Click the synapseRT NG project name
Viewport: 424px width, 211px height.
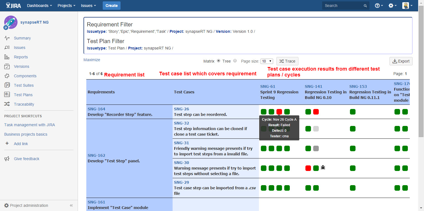(x=35, y=22)
